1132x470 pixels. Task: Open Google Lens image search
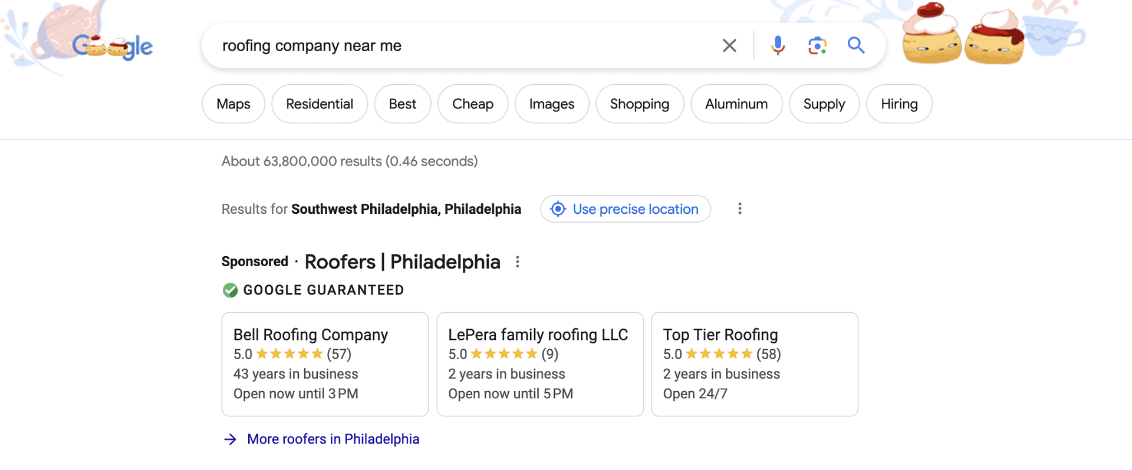(x=817, y=45)
